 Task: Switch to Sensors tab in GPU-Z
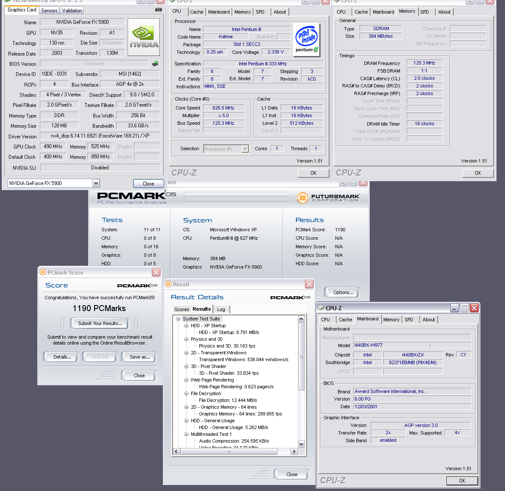pyautogui.click(x=49, y=11)
